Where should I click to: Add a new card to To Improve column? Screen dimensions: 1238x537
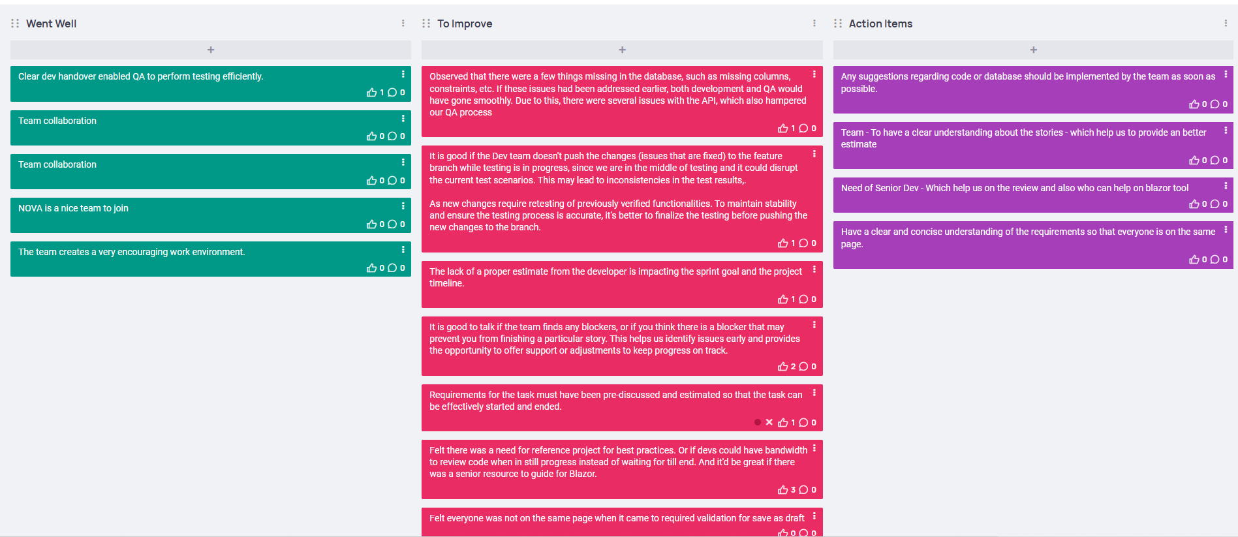pyautogui.click(x=622, y=50)
